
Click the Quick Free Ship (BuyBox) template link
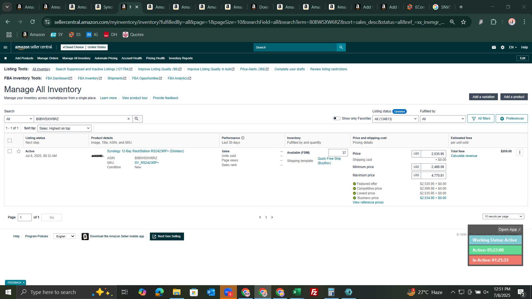click(329, 161)
